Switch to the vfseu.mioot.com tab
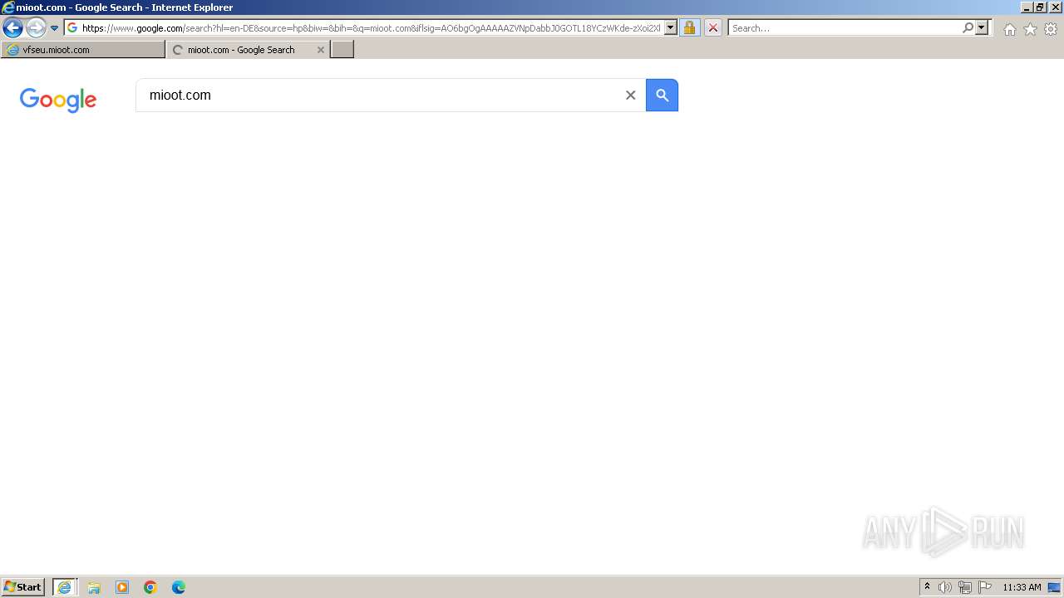Image resolution: width=1064 pixels, height=598 pixels. (x=83, y=50)
